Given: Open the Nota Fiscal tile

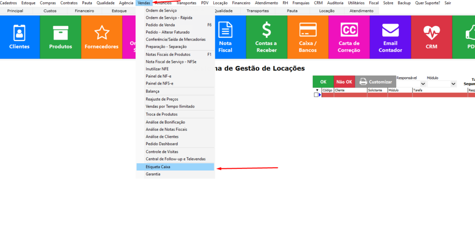Looking at the screenshot, I should pos(225,37).
